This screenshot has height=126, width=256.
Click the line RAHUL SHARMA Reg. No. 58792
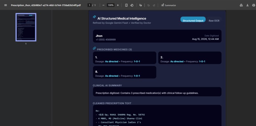pyautogui.click(x=120, y=115)
